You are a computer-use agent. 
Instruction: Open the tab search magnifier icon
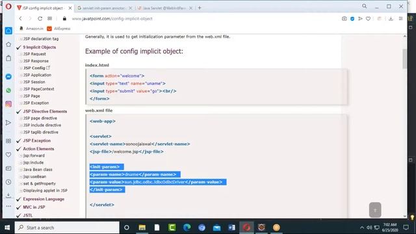point(364,6)
